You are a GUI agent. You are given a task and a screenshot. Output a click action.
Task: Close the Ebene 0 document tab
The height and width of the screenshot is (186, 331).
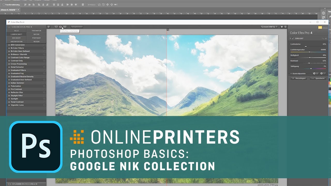[19, 10]
